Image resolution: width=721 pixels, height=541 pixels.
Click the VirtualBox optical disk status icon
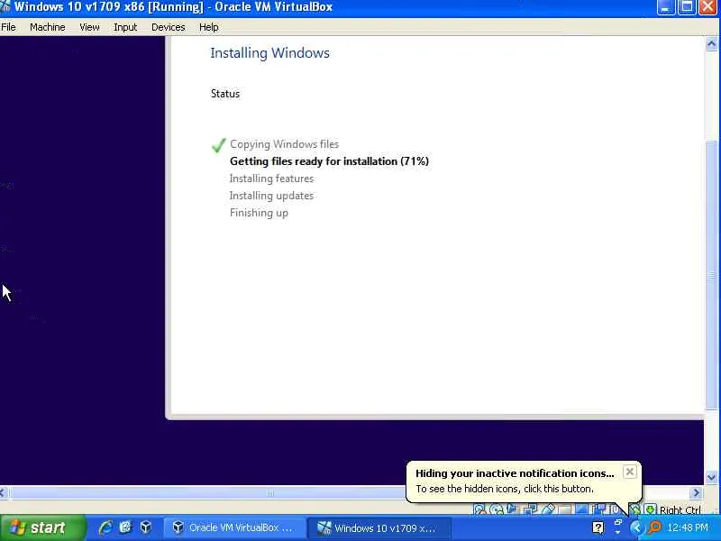497,509
